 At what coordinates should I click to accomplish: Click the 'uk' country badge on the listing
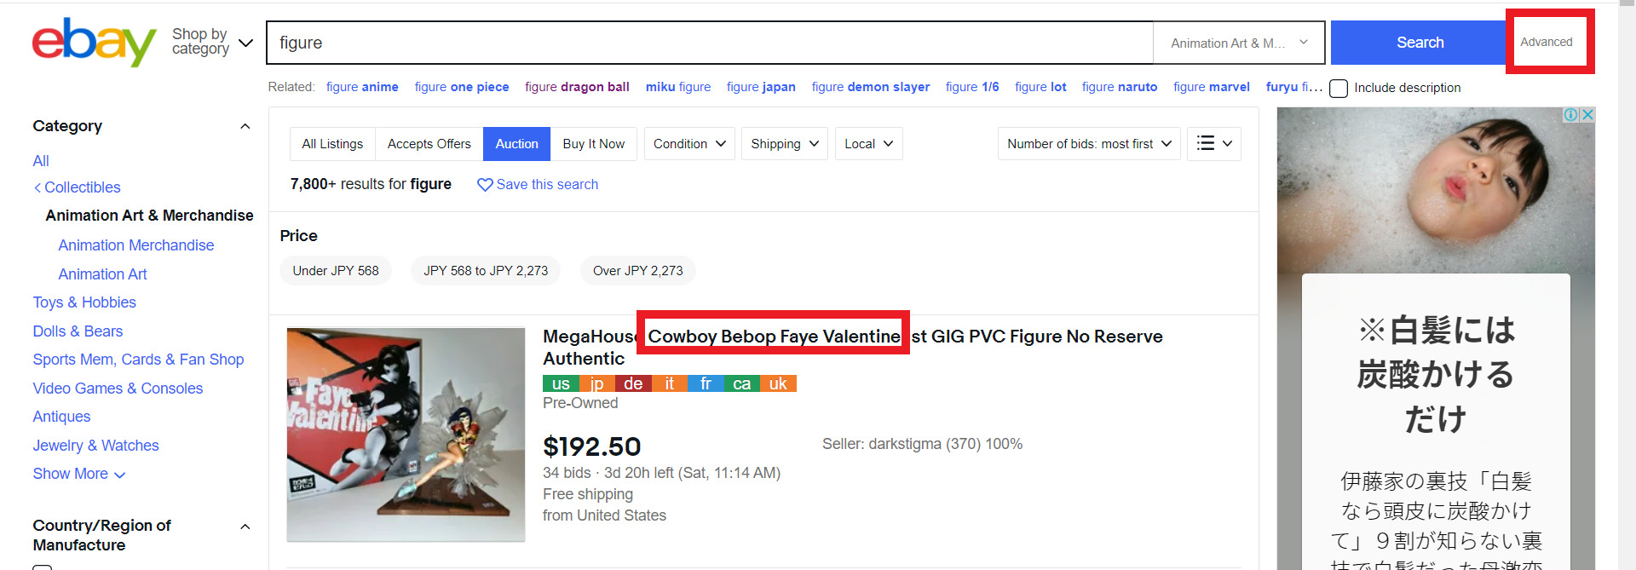tap(778, 383)
